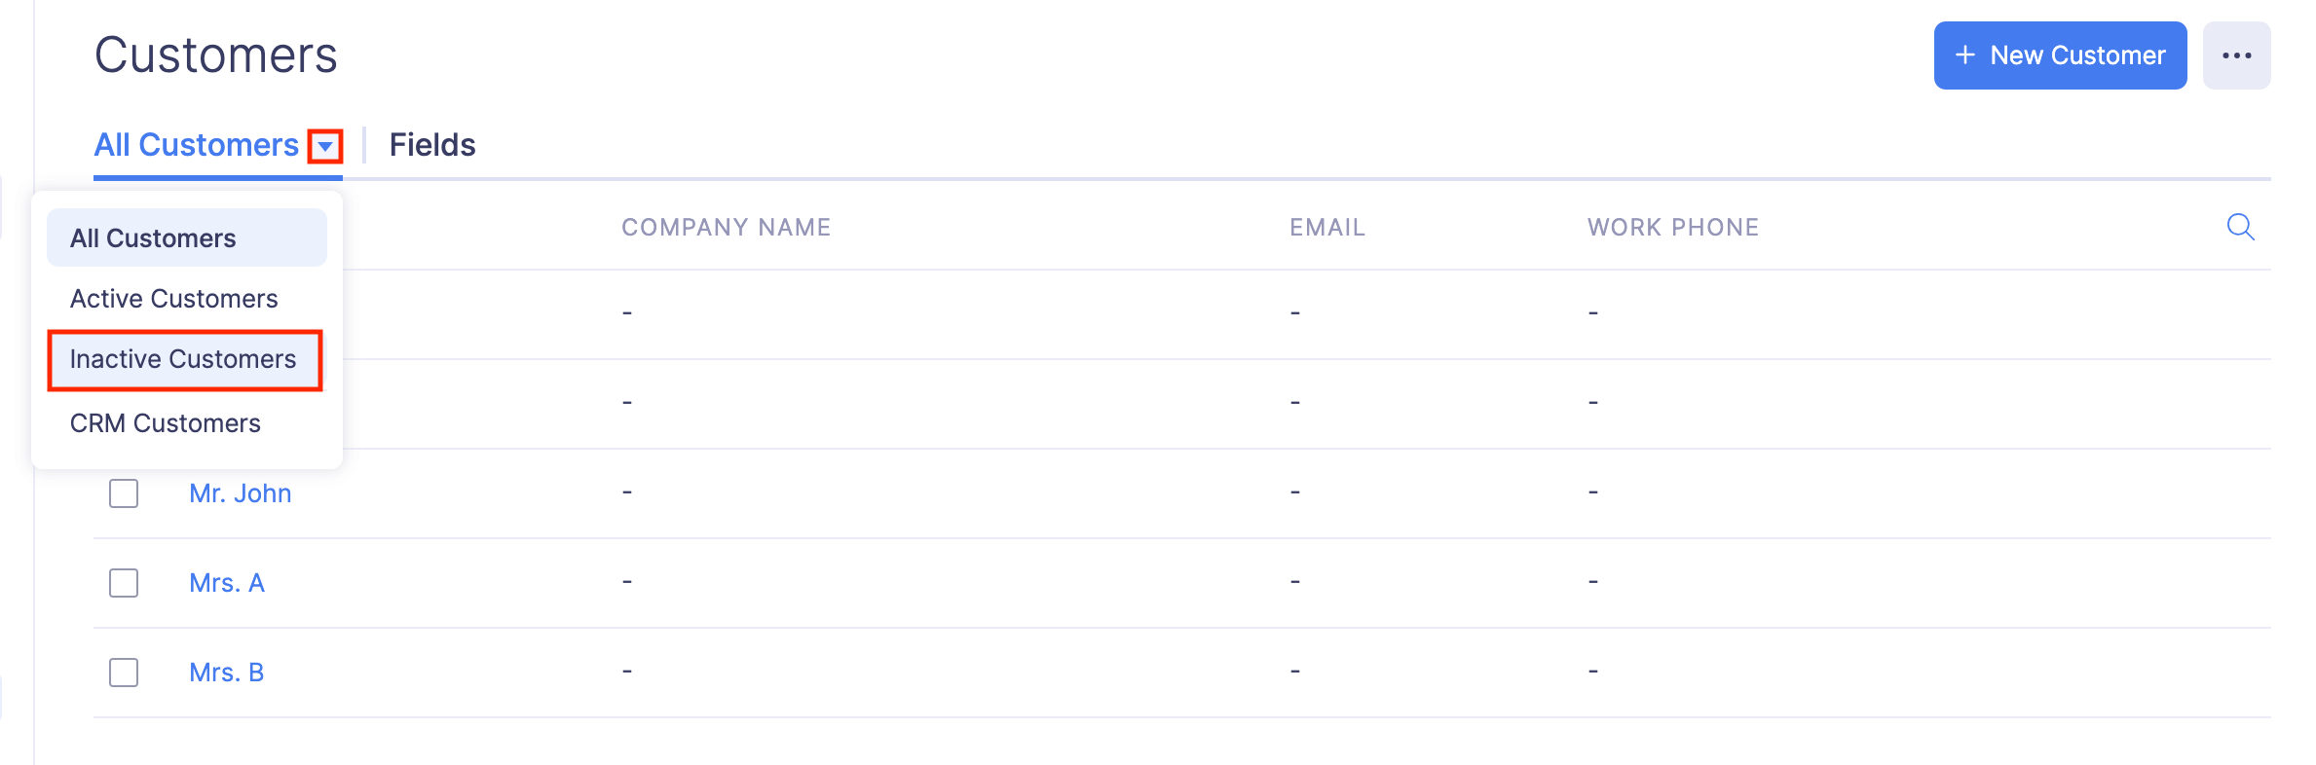The image size is (2316, 765).
Task: Choose Active Customers filter option
Action: [174, 299]
